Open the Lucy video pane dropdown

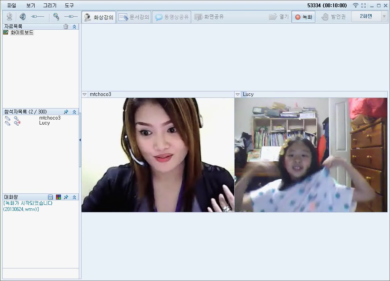click(x=238, y=94)
